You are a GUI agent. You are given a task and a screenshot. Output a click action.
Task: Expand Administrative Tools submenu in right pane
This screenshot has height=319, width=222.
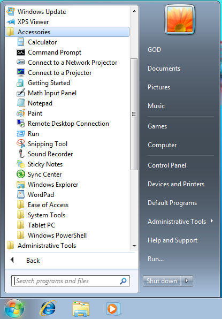(180, 222)
